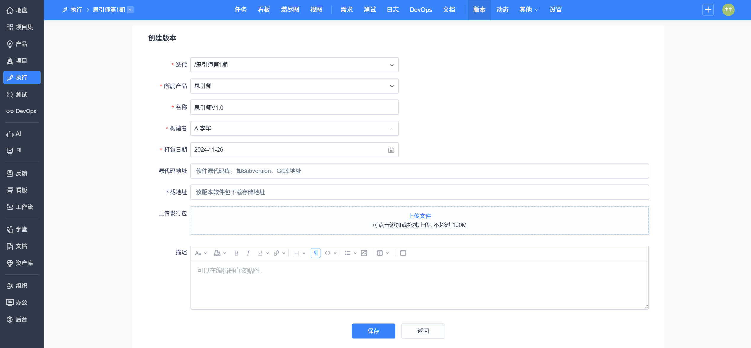Click fullscreen icon in description editor
This screenshot has width=751, height=348.
[403, 253]
